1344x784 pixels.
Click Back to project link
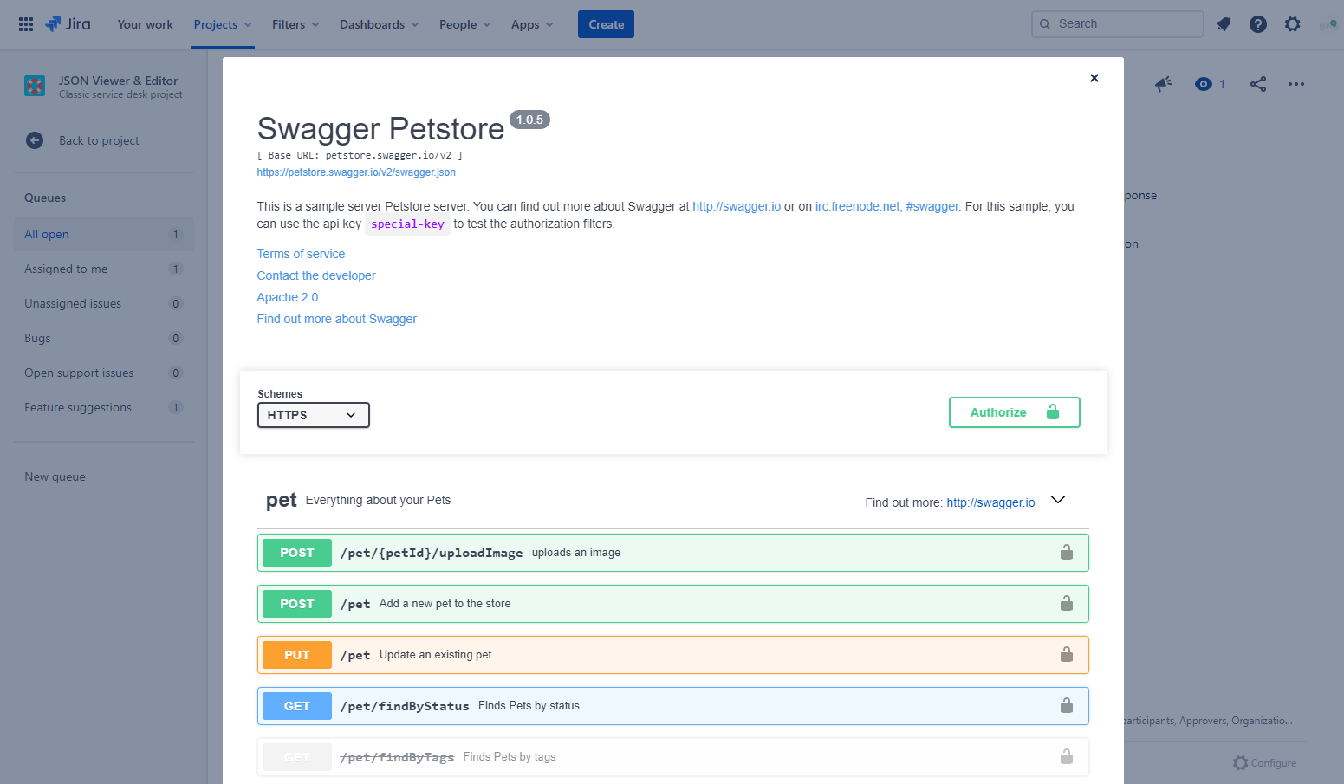[x=99, y=140]
